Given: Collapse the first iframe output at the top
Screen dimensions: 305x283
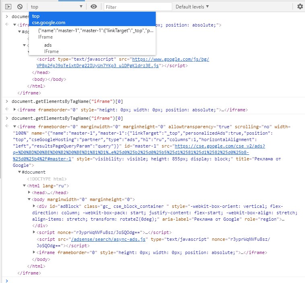Looking at the screenshot, I should pos(14,25).
